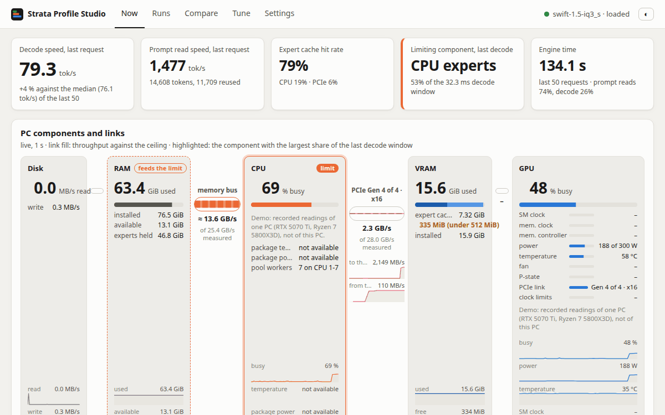Click the green loaded status dot
Image resolution: width=665 pixels, height=415 pixels.
click(x=546, y=14)
